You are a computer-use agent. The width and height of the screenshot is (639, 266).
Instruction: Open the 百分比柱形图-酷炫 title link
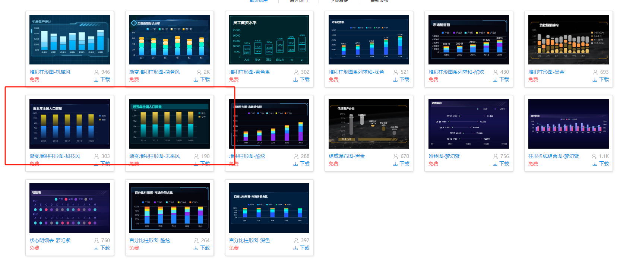click(x=150, y=240)
